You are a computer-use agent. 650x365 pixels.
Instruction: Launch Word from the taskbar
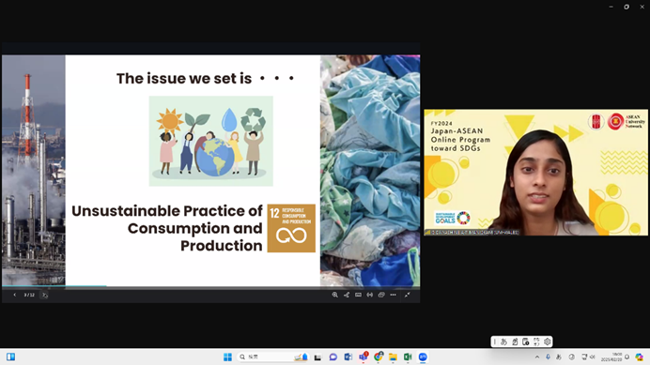coord(348,357)
